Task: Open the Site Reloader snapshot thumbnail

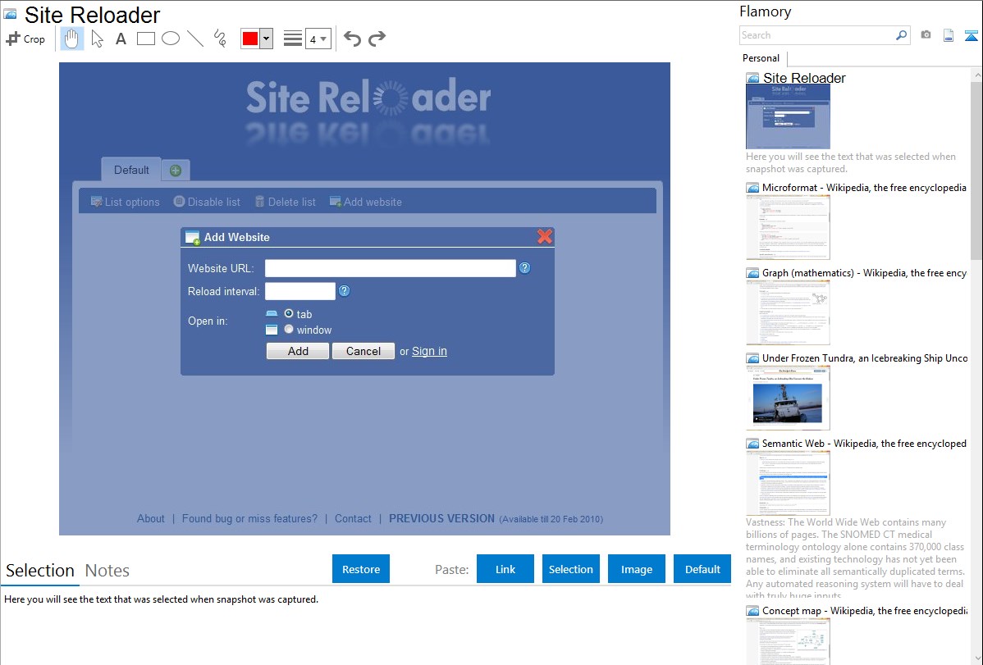Action: tap(788, 116)
